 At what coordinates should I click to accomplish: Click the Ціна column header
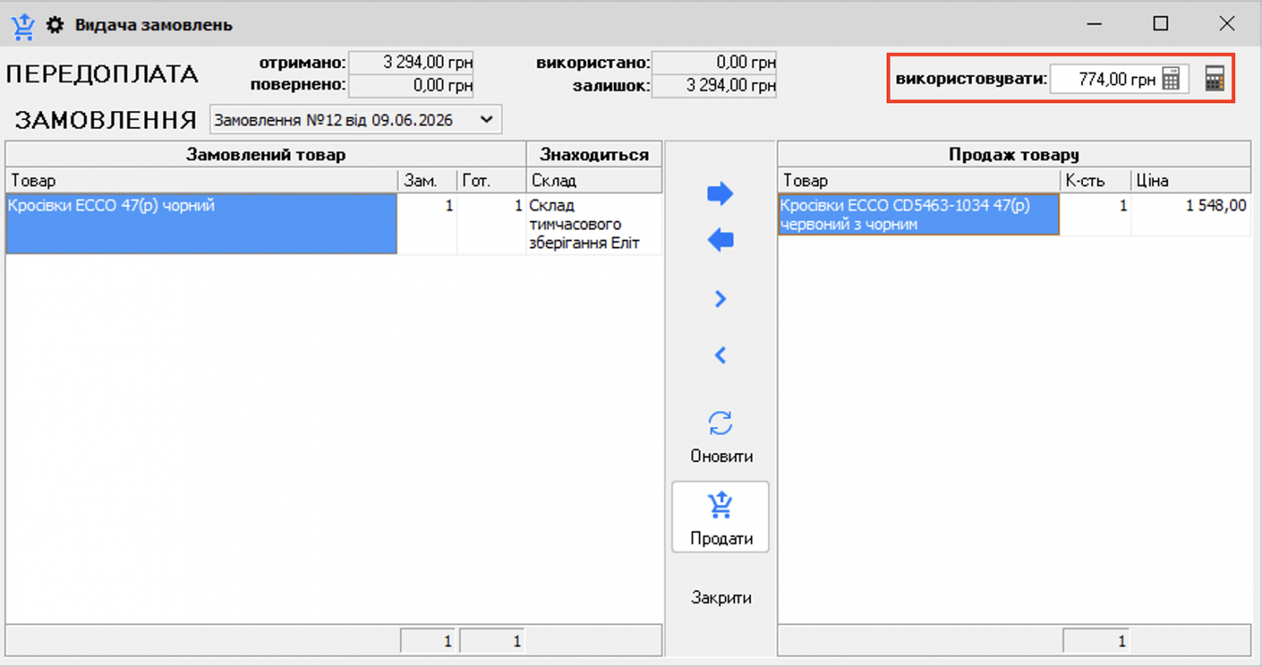click(x=1191, y=181)
